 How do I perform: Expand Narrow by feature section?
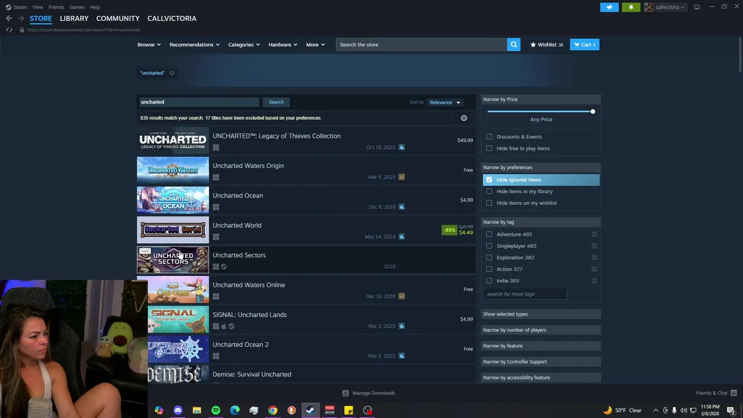click(541, 346)
